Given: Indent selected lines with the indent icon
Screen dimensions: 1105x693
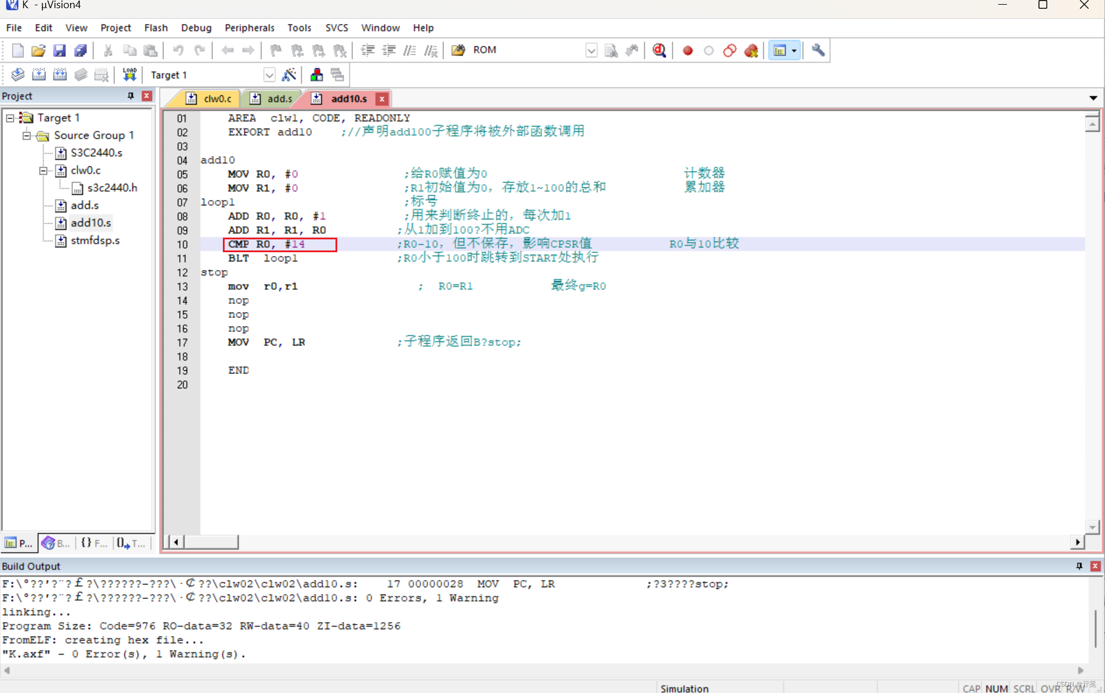Looking at the screenshot, I should click(x=368, y=51).
